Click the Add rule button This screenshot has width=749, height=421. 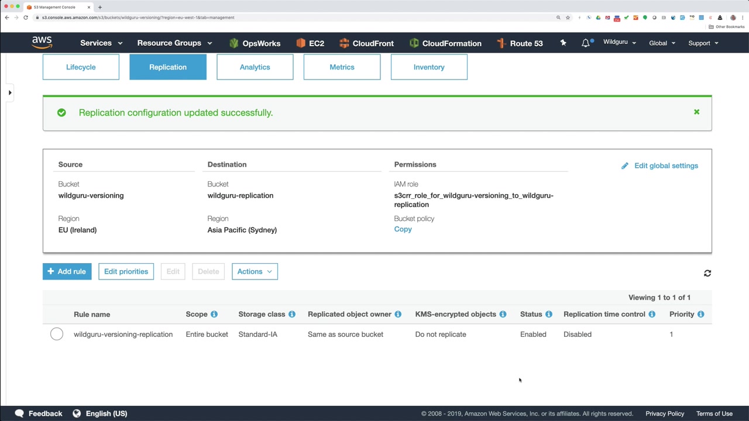point(67,271)
